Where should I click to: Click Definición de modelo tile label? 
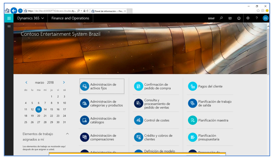(160, 151)
